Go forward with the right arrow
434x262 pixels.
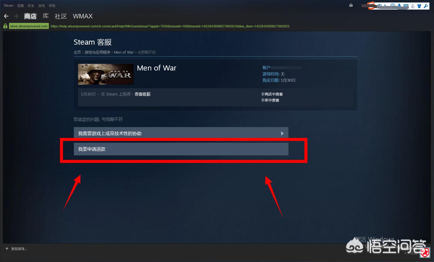(16, 16)
